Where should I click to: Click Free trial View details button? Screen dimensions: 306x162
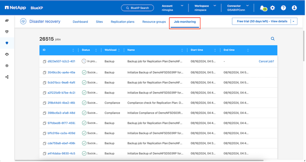point(261,21)
